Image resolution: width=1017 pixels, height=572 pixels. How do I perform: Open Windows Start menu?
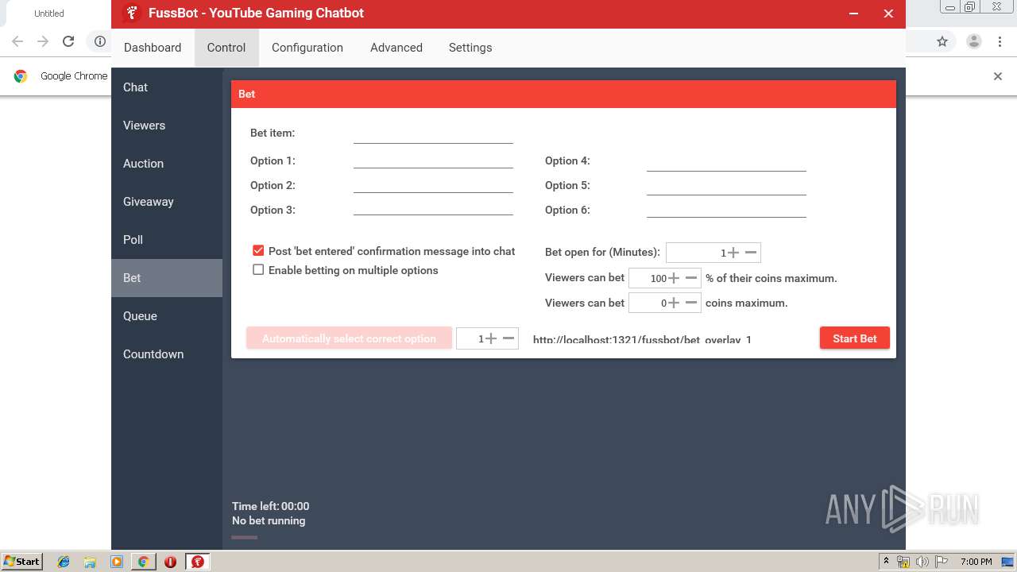[22, 562]
